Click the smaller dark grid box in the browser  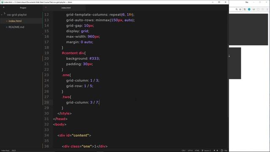tap(235, 63)
